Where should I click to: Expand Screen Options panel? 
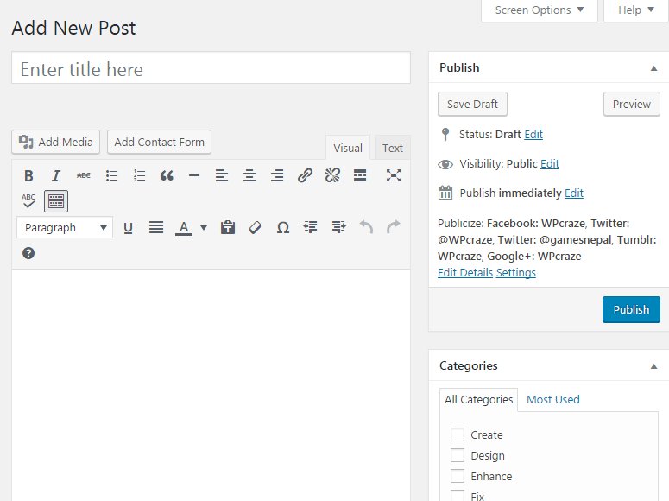(540, 10)
